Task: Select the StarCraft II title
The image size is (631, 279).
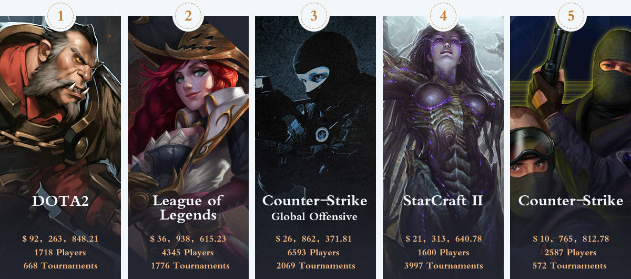Action: click(443, 201)
